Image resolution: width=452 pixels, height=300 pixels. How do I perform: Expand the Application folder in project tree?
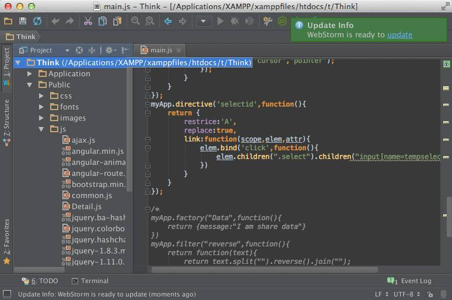click(30, 74)
